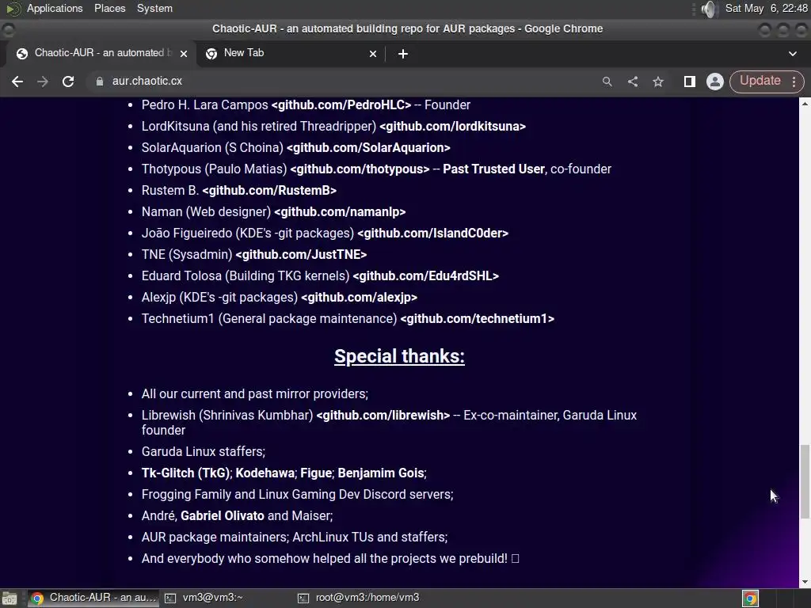This screenshot has width=811, height=608.
Task: Open the page zoom search icon
Action: [607, 82]
